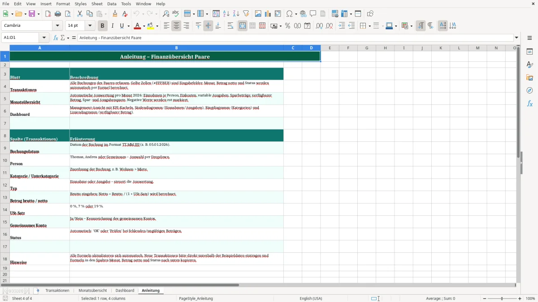The height and width of the screenshot is (302, 538).
Task: Open the Underline style dropdown arrow
Action: (x=128, y=26)
